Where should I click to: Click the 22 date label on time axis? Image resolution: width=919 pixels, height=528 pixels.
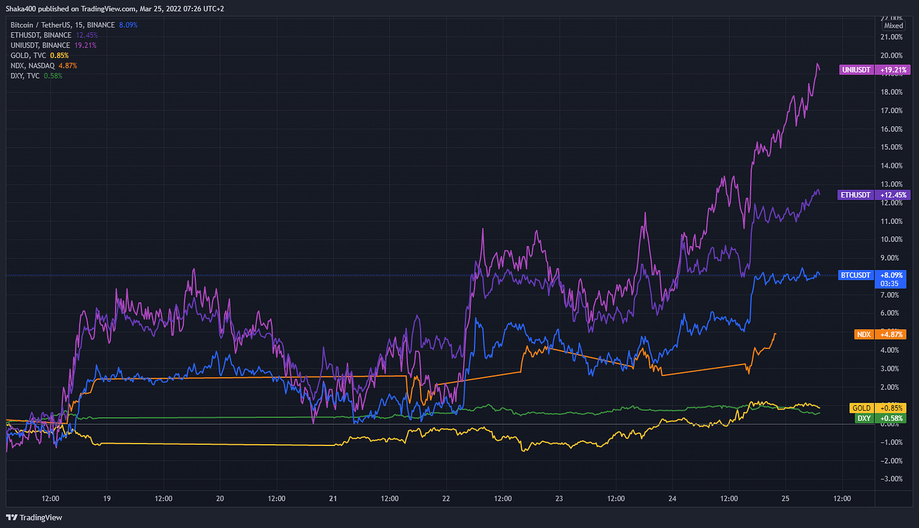446,497
